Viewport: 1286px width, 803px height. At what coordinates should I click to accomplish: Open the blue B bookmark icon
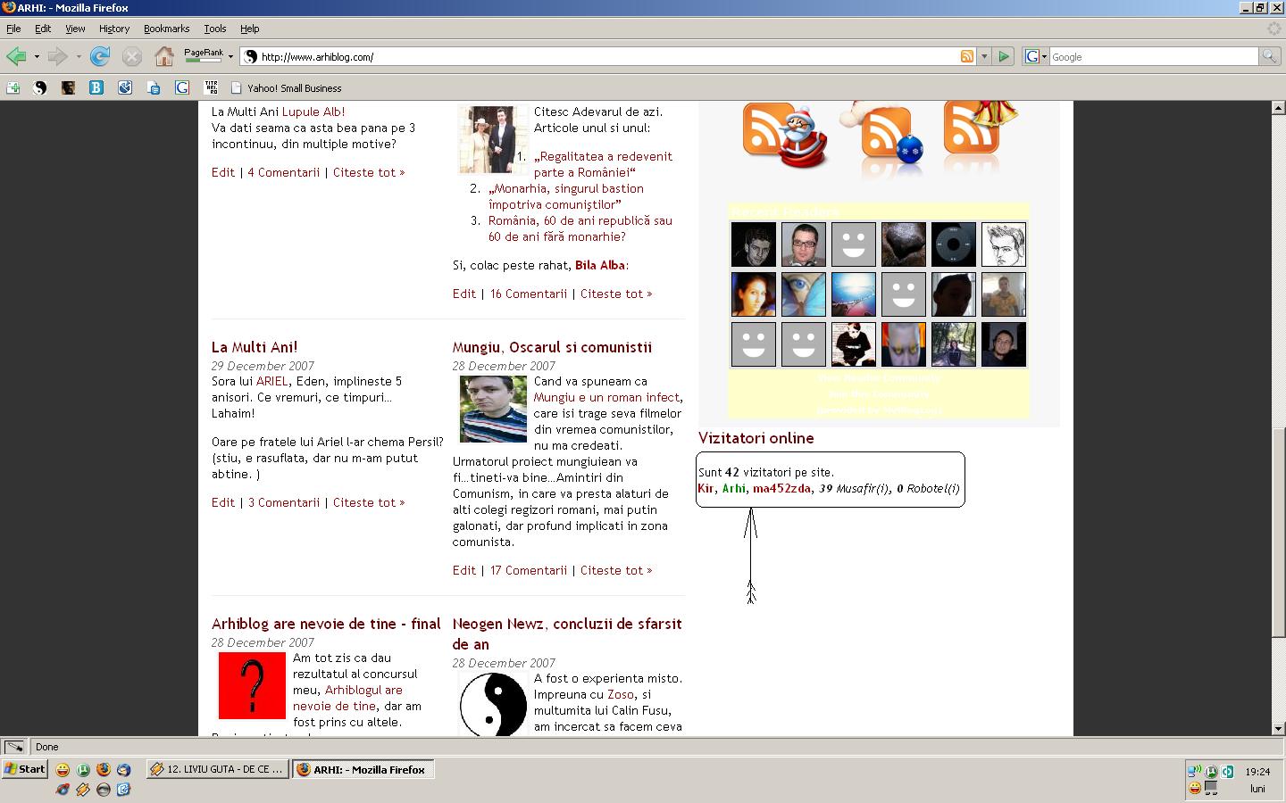(96, 87)
